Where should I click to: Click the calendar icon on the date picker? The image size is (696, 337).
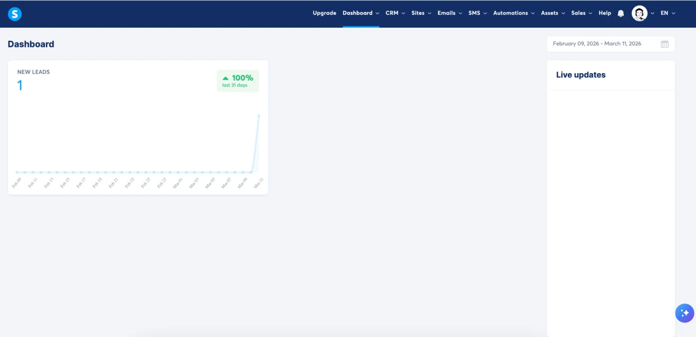coord(665,44)
